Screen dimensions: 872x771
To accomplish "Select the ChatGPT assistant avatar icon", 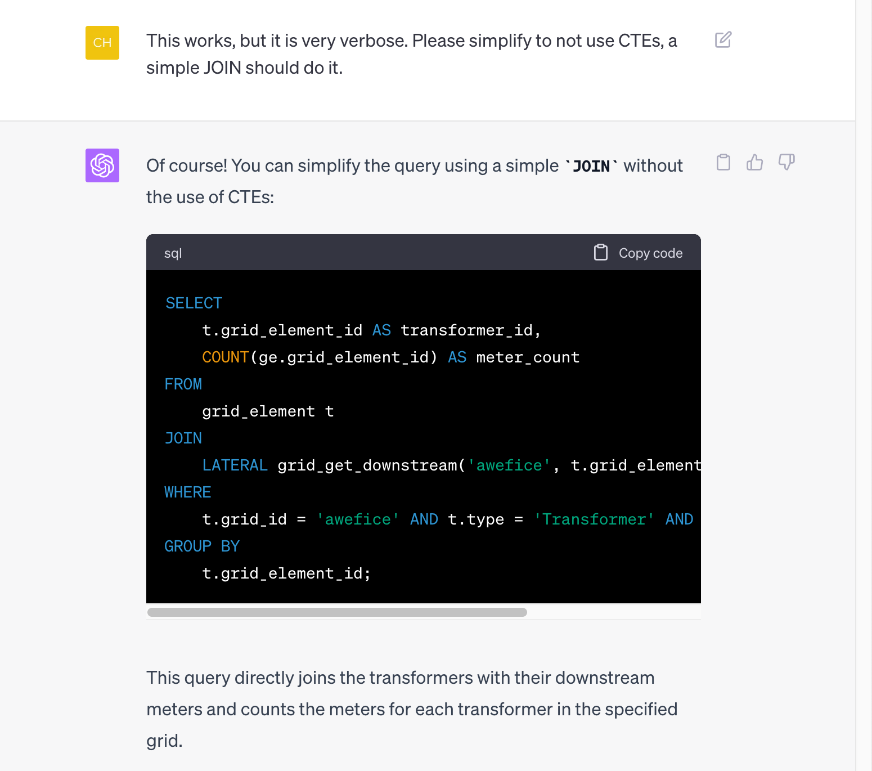I will (102, 165).
